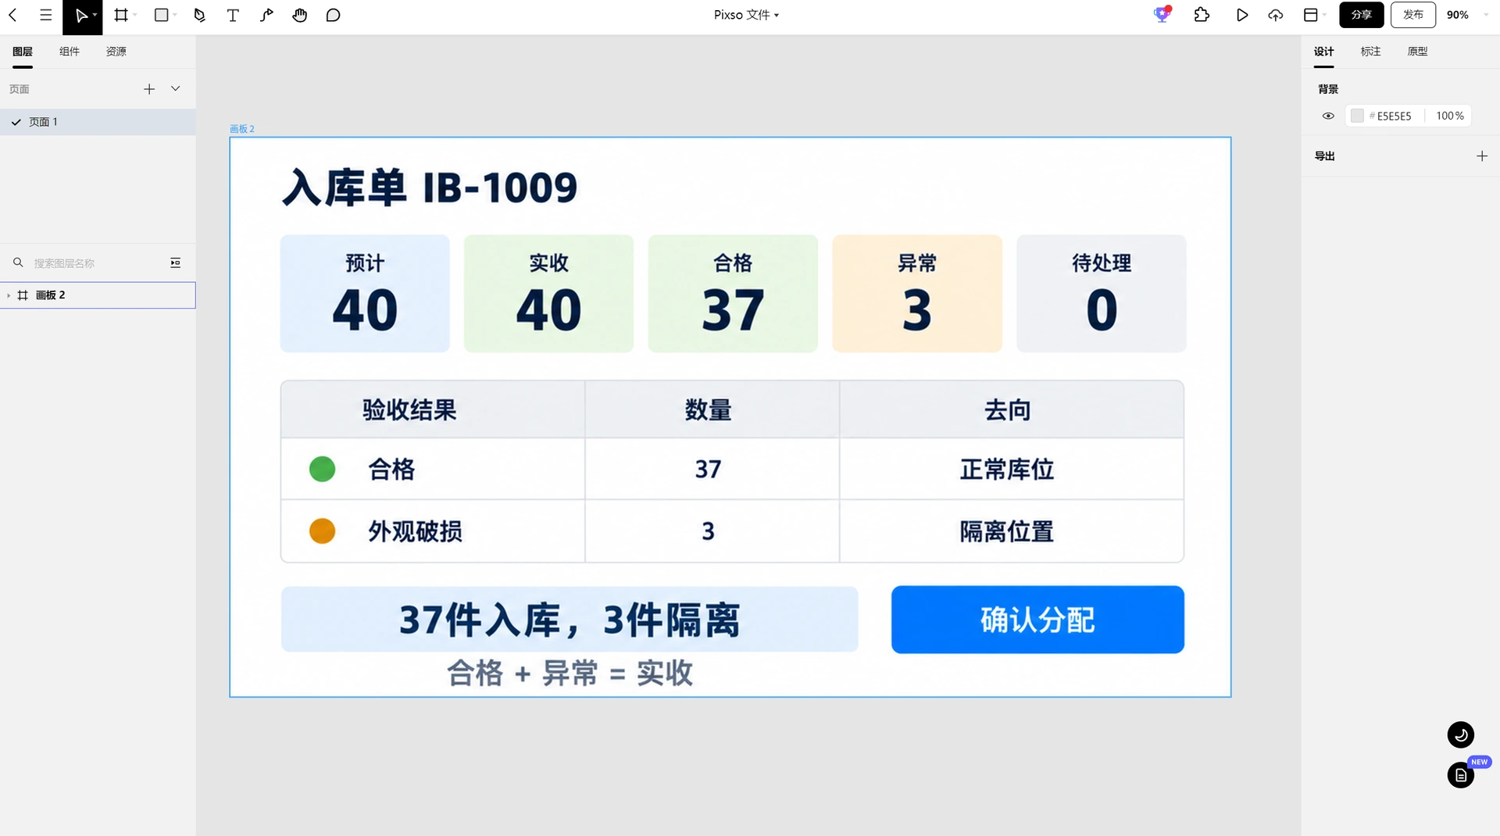Select the Comment tool
Screen dimensions: 1500x836
[333, 15]
